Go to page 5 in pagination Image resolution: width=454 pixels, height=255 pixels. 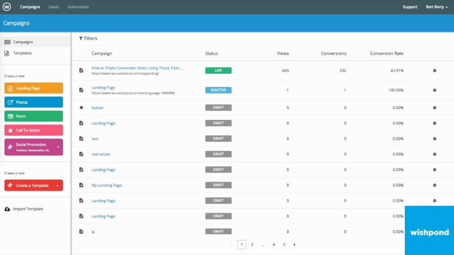point(284,244)
